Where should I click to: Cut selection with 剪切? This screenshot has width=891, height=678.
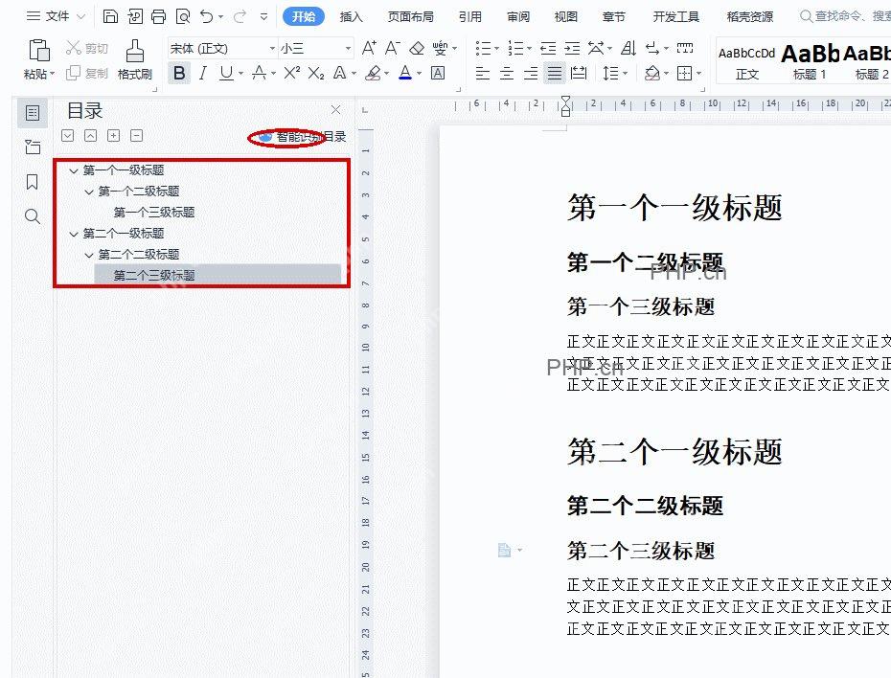tap(87, 48)
